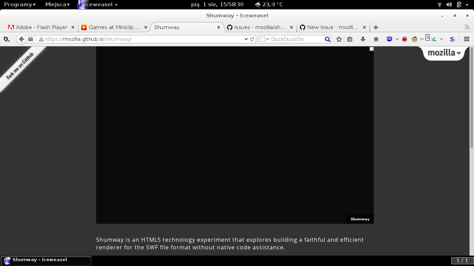Click the Fork me on GitHub ribbon

(x=20, y=66)
